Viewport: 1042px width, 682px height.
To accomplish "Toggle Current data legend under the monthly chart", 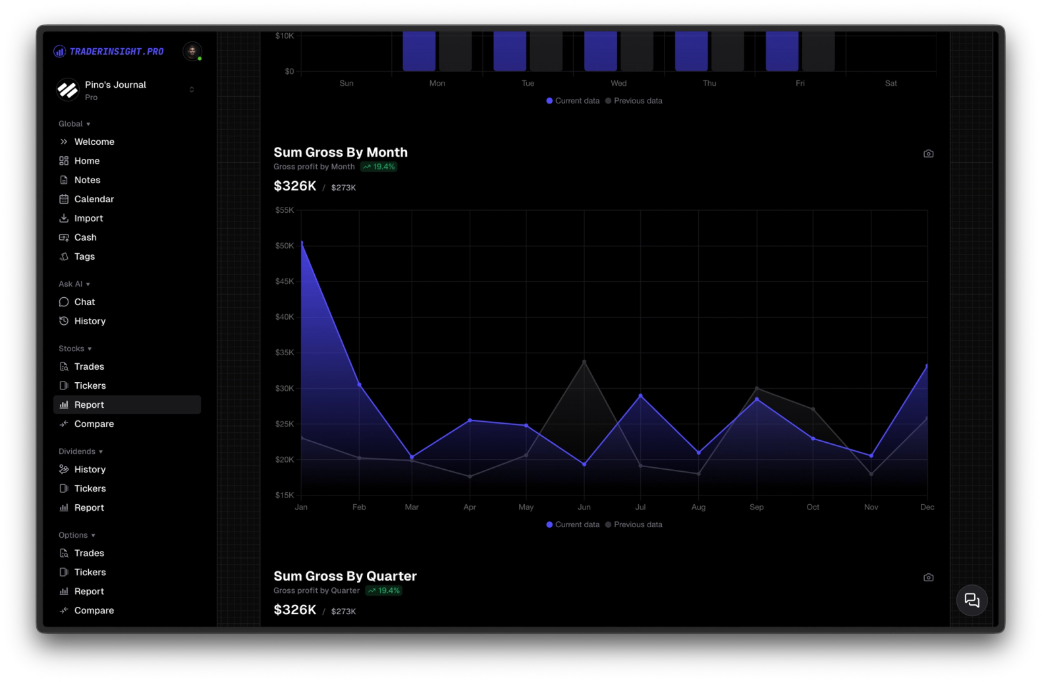I will 573,525.
